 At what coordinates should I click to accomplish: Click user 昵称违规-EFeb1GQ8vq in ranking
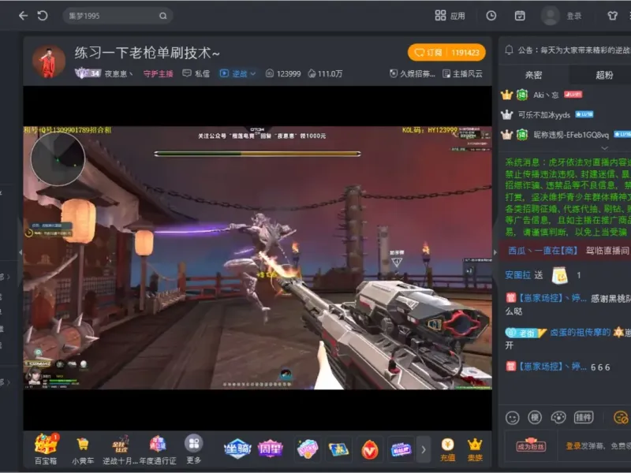571,135
